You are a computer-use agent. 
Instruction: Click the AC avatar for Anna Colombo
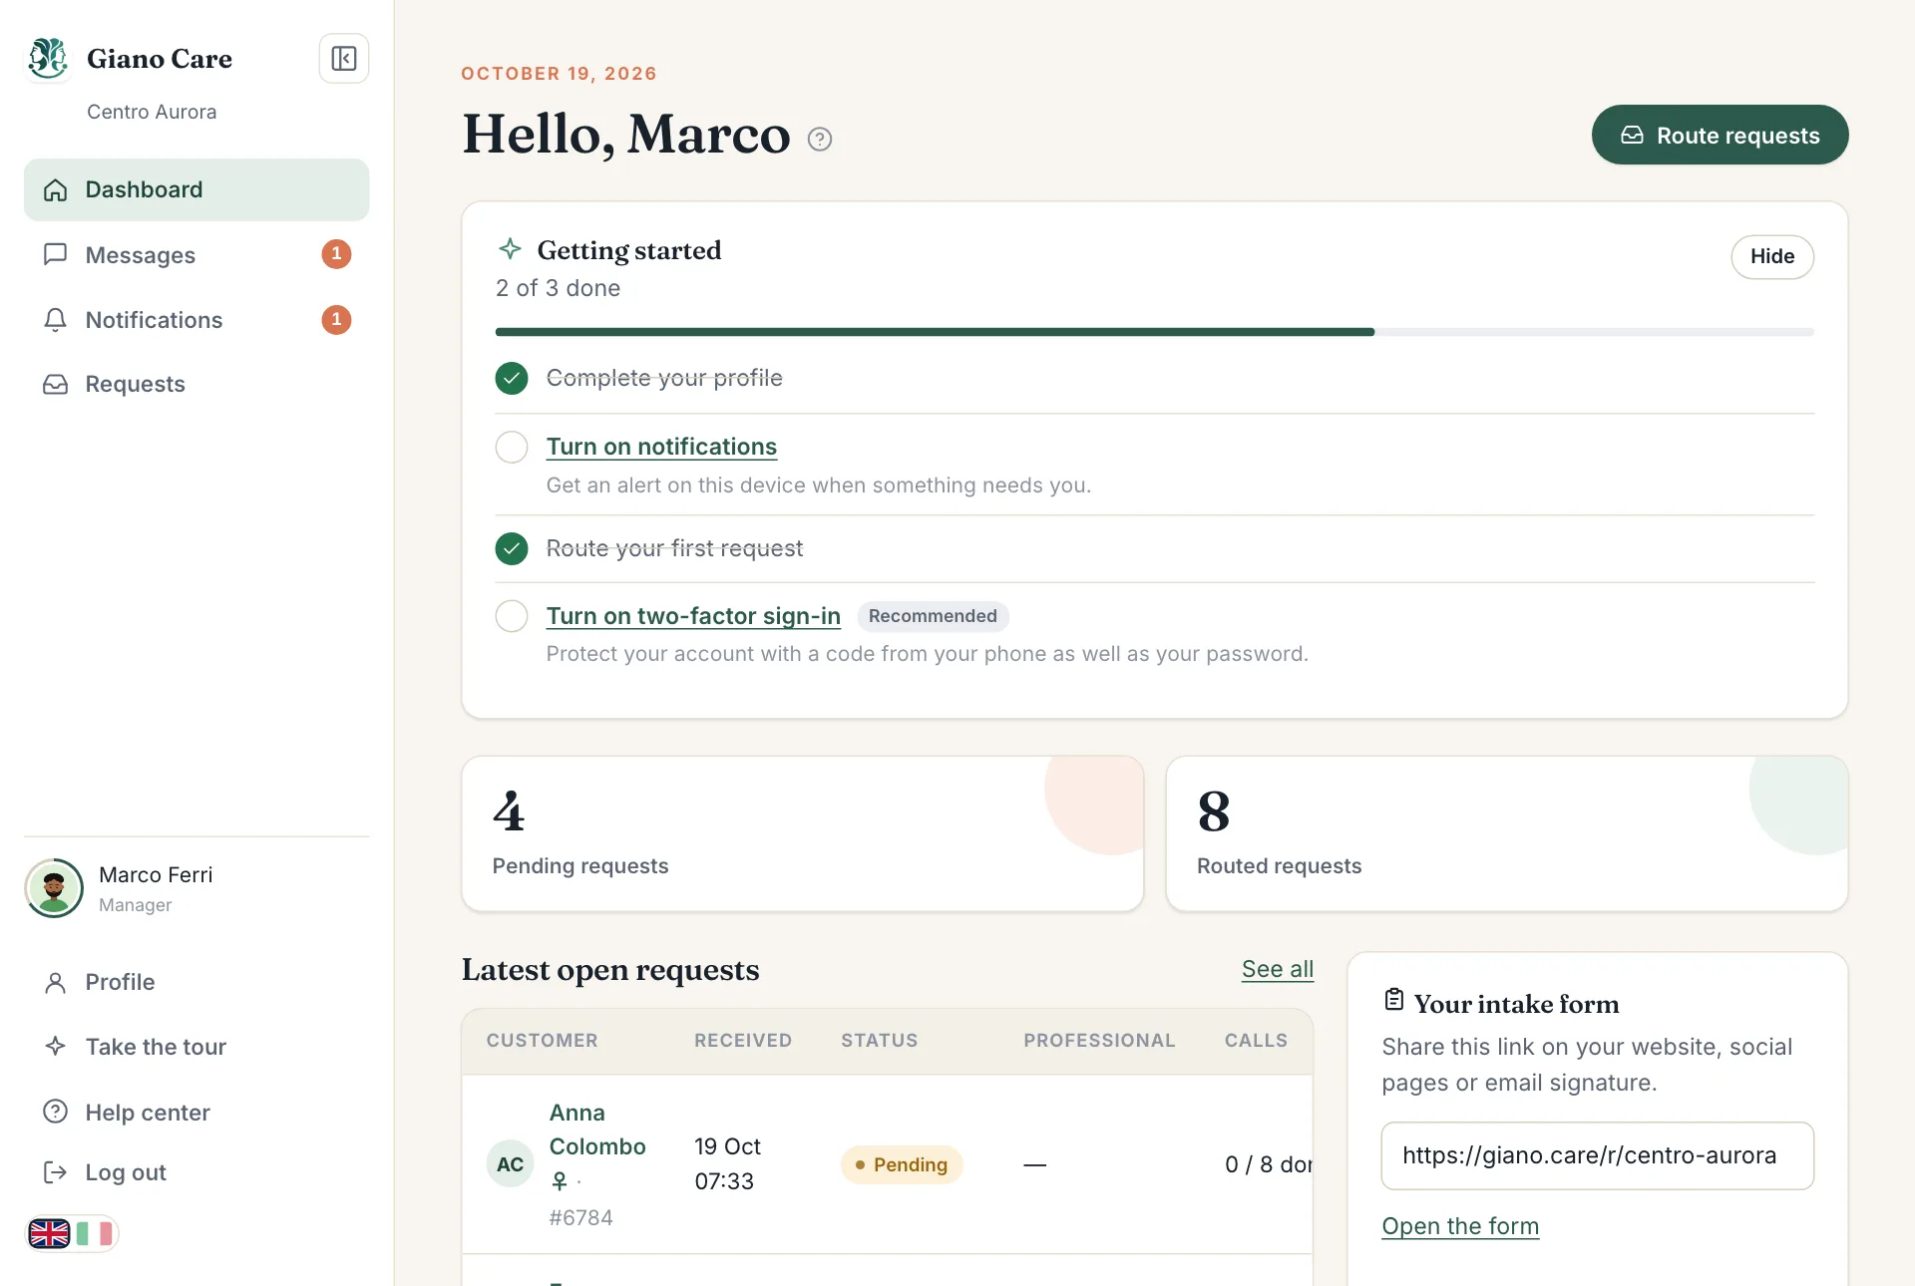510,1164
